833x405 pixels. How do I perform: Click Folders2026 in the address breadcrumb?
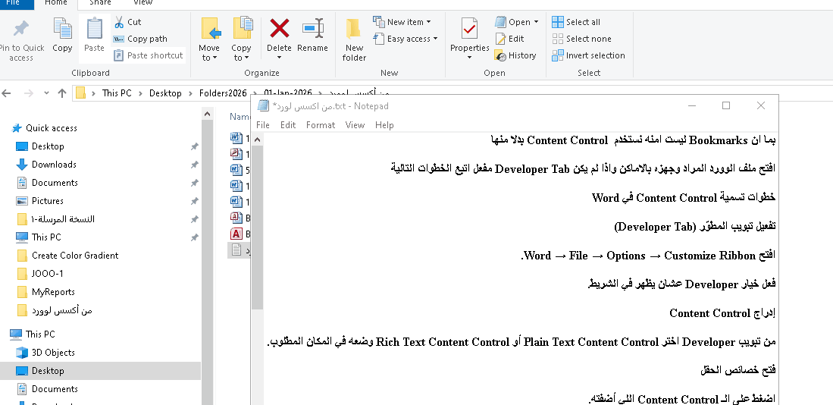223,93
